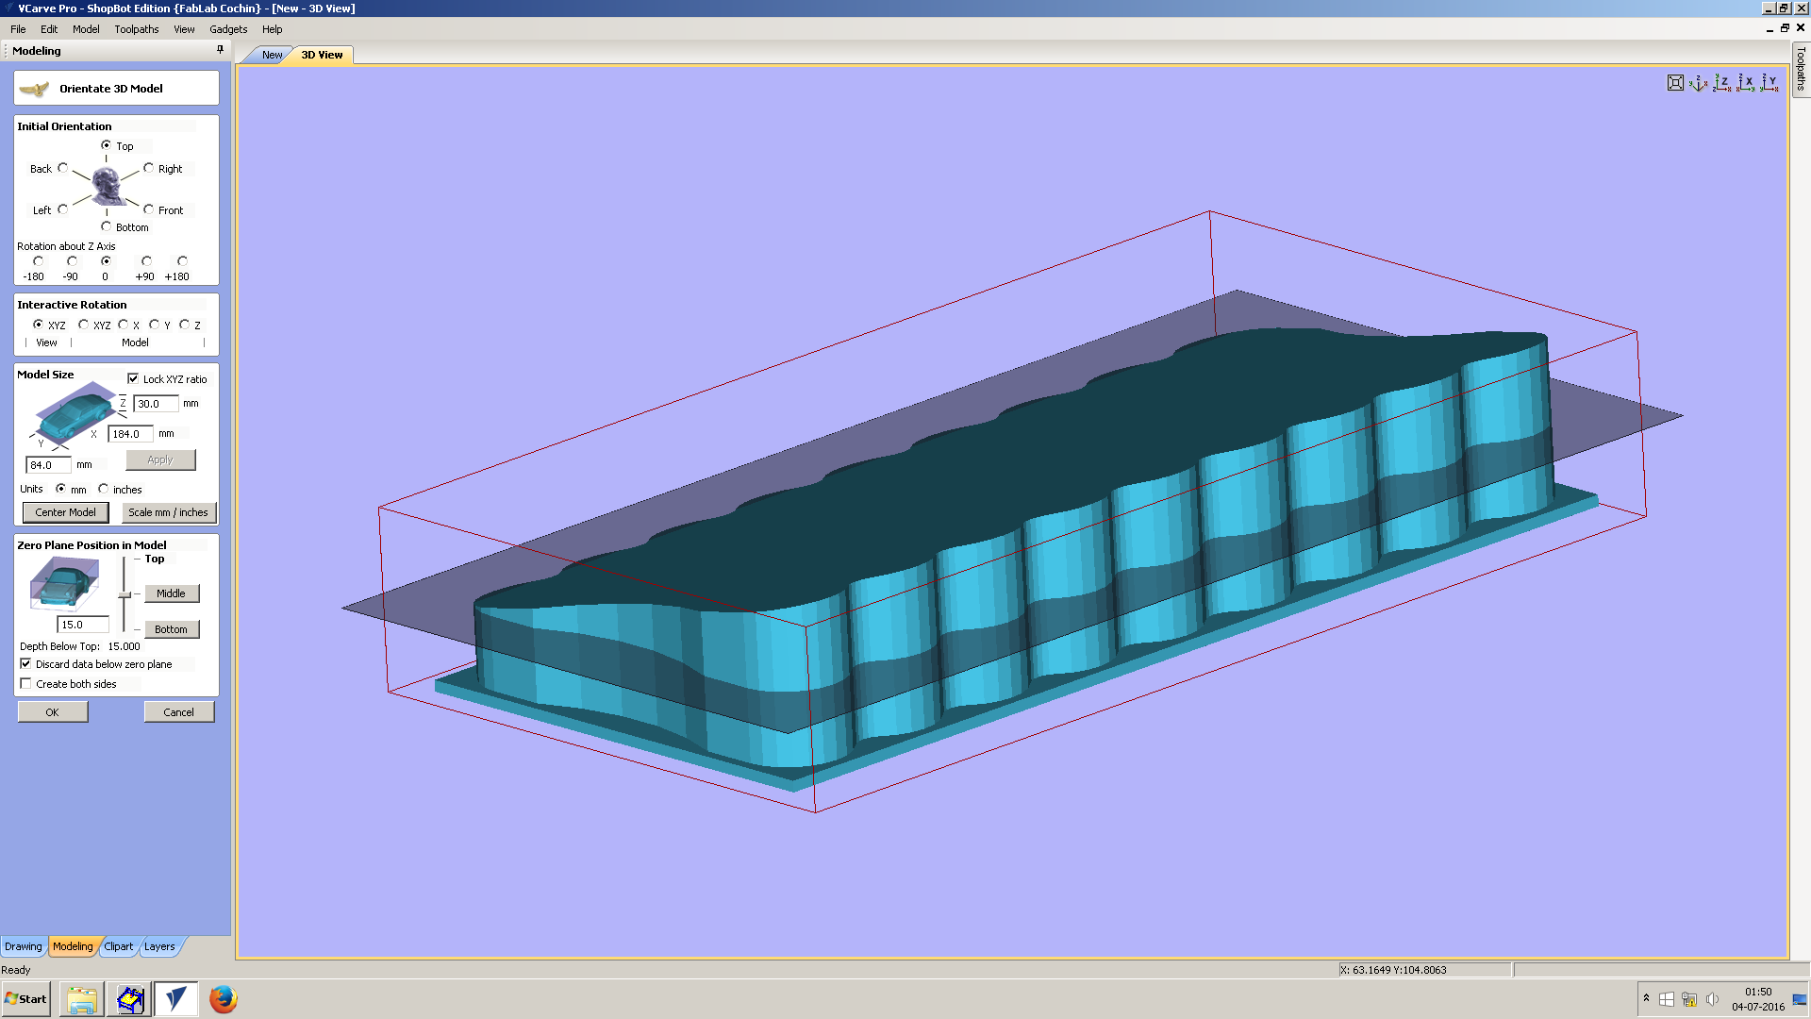Open the Help menu

click(x=273, y=29)
